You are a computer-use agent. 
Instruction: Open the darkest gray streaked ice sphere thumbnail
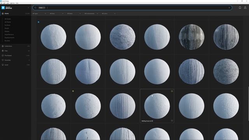click(x=191, y=37)
